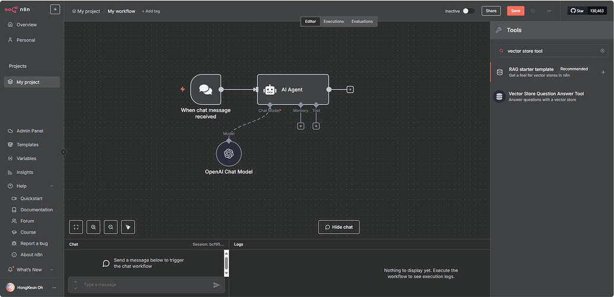Click the fit-to-view canvas icon
The height and width of the screenshot is (297, 614).
click(x=76, y=226)
